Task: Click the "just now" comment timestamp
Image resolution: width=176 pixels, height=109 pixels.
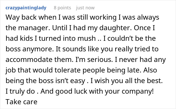Action: click(85, 8)
